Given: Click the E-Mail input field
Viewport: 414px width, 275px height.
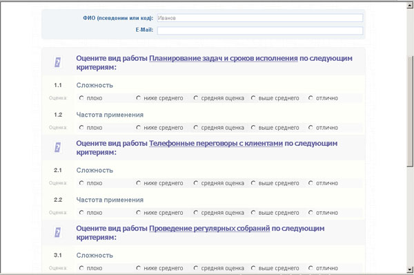Looking at the screenshot, I should (x=260, y=30).
